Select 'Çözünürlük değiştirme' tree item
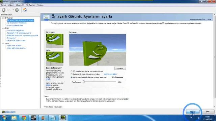 [x=16, y=31]
